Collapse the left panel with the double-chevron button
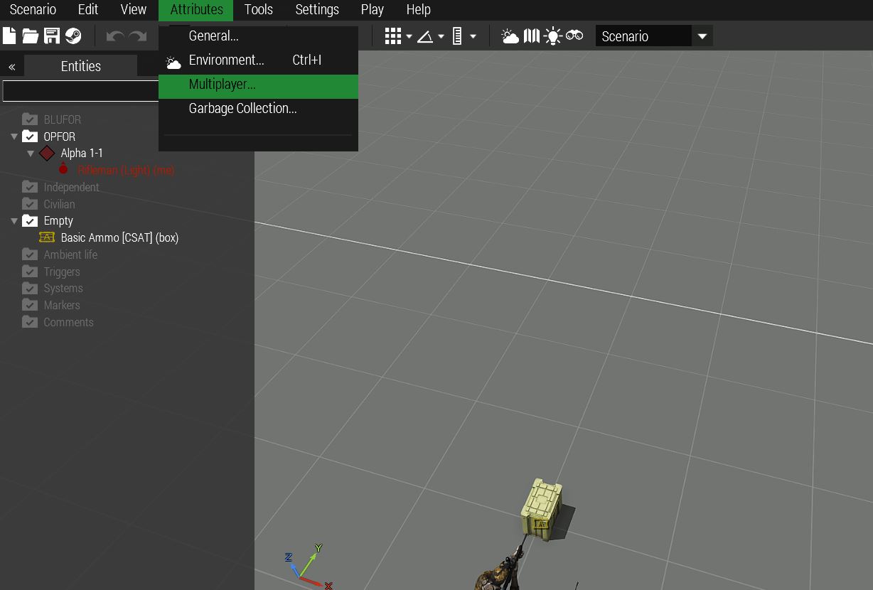 coord(12,67)
